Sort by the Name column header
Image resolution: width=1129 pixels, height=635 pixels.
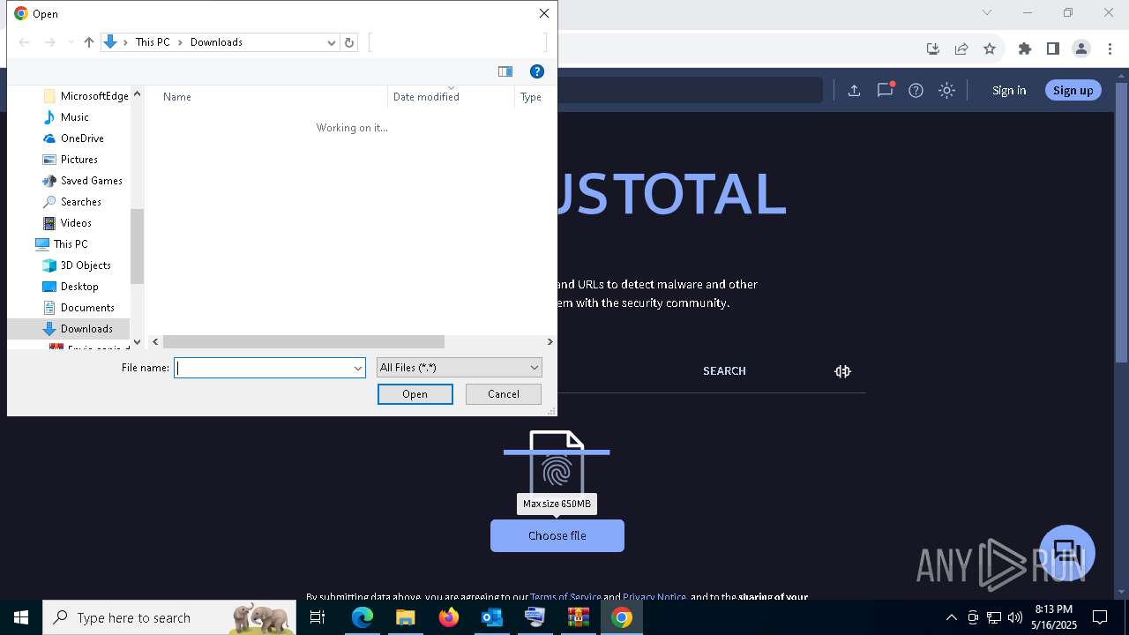177,97
